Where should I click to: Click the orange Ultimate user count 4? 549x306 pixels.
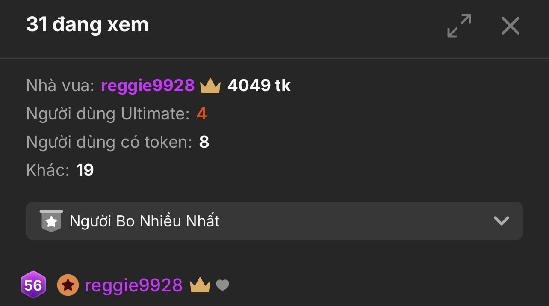click(202, 114)
